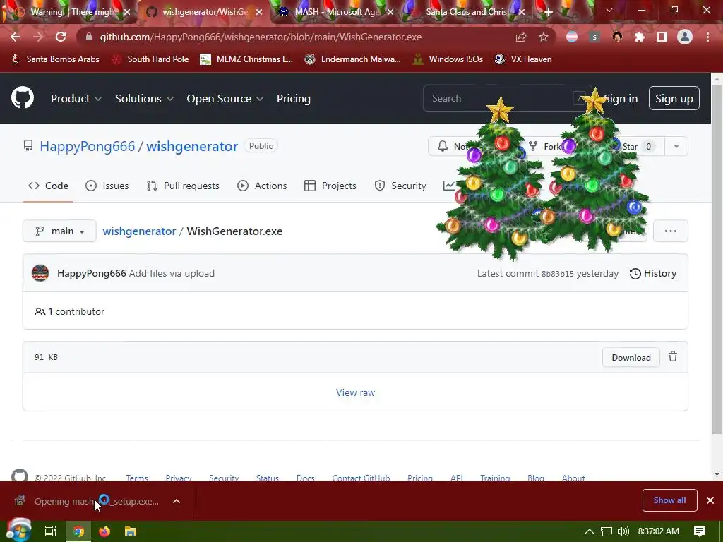Switch to the Santa Claus and Christmas tab
The image size is (723, 542).
tap(468, 12)
